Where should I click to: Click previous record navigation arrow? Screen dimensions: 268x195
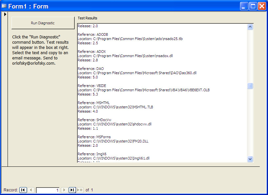click(31, 190)
